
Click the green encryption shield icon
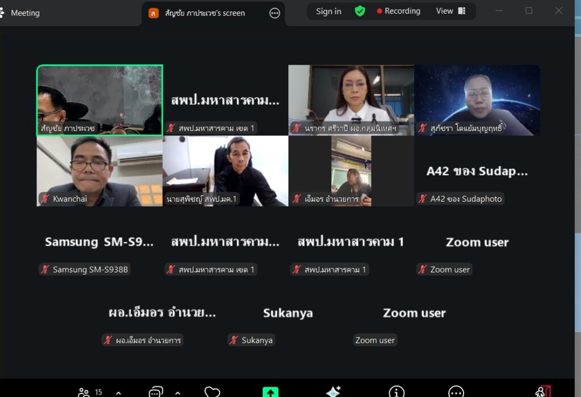(360, 11)
